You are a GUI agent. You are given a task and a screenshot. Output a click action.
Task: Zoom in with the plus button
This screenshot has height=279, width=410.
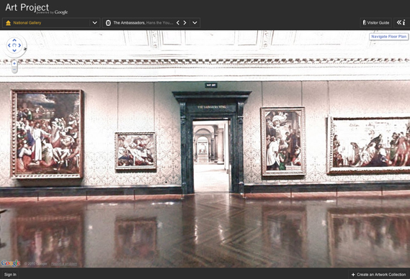coord(14,63)
